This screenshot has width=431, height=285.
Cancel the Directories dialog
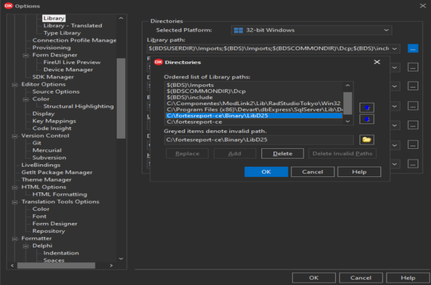[x=313, y=172]
